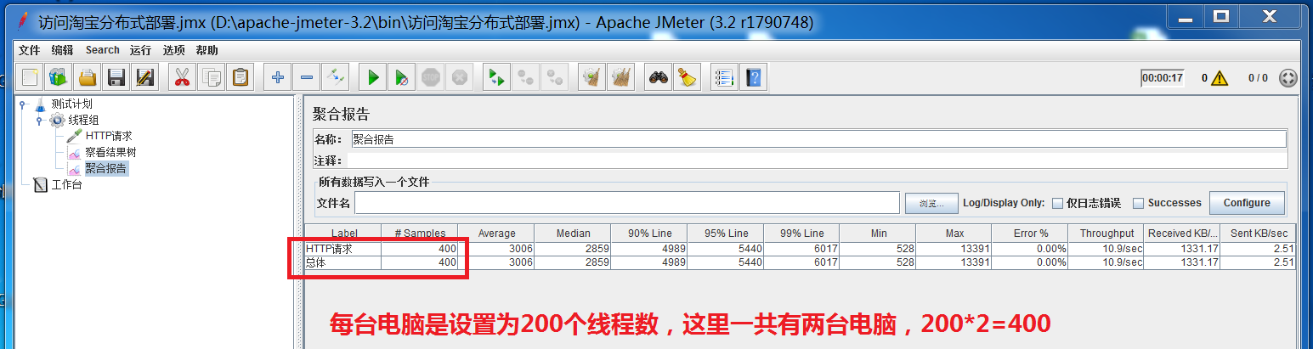Open the Templates icon in toolbar
Viewport: 1313px width, 349px height.
(58, 78)
